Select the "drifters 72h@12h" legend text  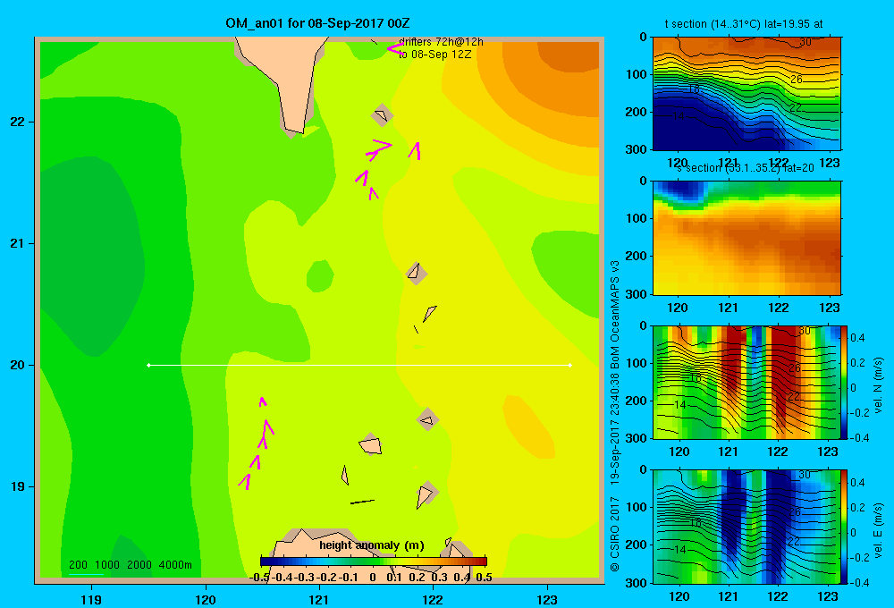pyautogui.click(x=441, y=42)
